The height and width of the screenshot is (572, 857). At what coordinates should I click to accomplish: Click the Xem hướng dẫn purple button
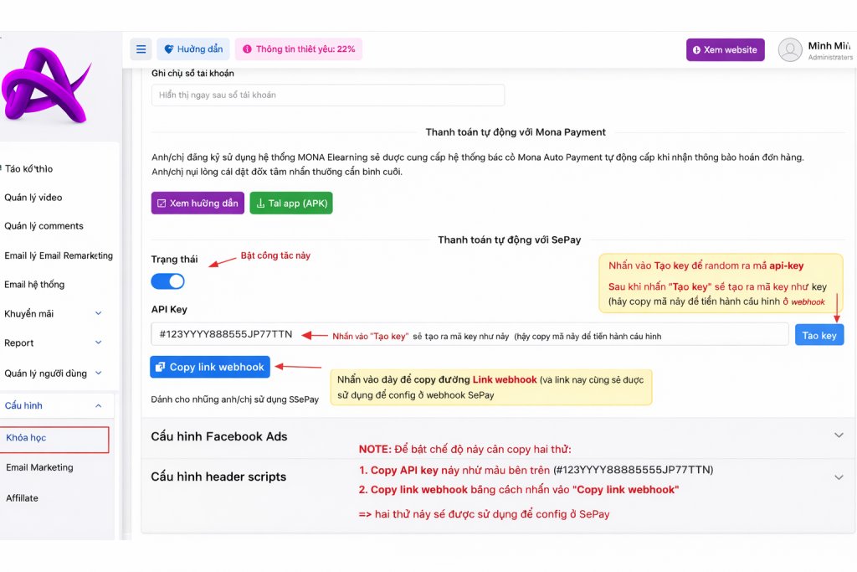[x=197, y=204]
